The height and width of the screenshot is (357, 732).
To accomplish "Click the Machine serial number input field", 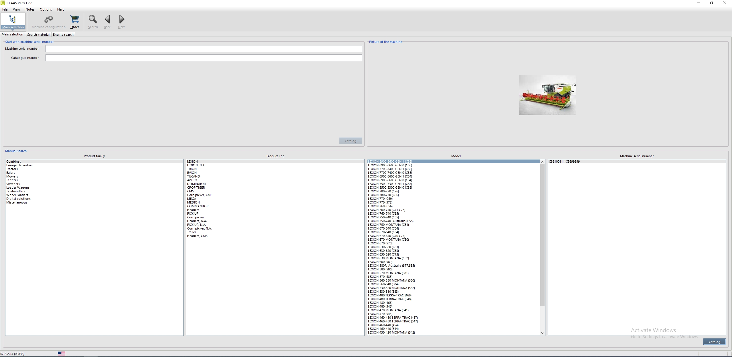I will pyautogui.click(x=204, y=49).
